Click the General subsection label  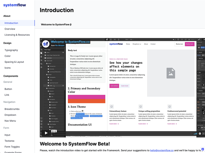[8, 82]
